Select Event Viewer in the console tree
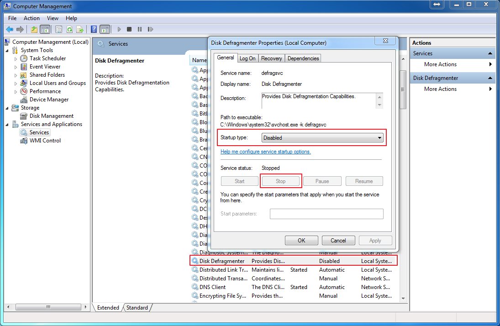500x326 pixels. pyautogui.click(x=45, y=67)
